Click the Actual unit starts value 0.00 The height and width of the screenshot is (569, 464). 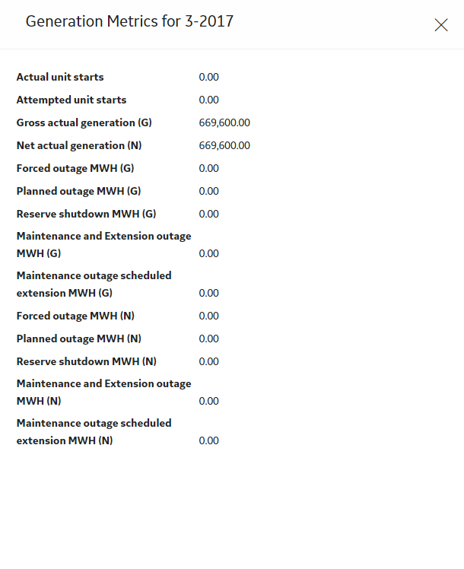208,77
